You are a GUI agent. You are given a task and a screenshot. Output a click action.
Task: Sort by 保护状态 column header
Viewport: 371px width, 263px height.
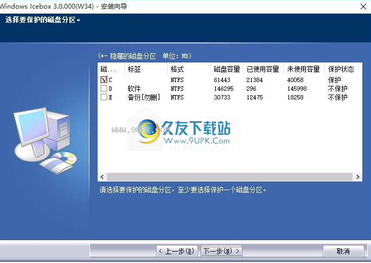click(x=343, y=69)
